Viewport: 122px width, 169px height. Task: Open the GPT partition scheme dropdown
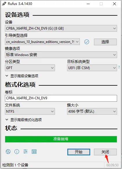point(30,68)
